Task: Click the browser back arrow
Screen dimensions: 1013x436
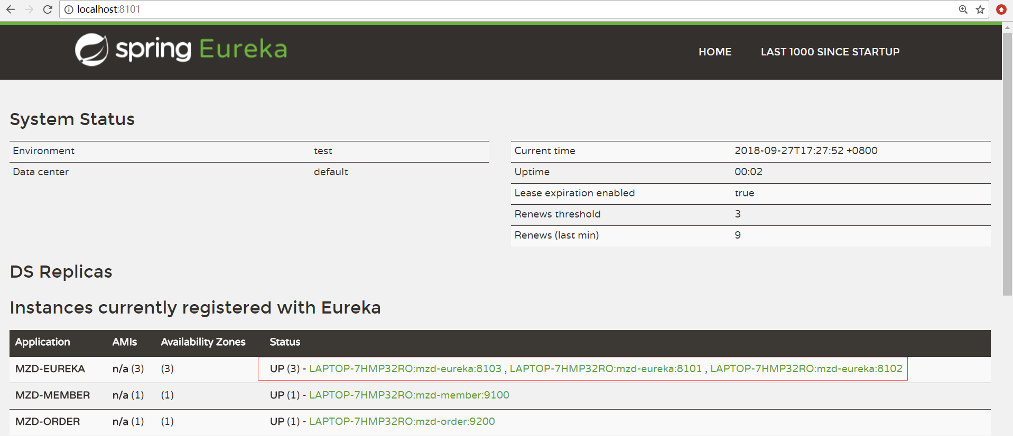Action: click(11, 10)
